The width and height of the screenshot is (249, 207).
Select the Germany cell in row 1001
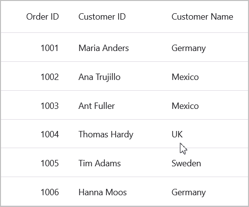[189, 49]
